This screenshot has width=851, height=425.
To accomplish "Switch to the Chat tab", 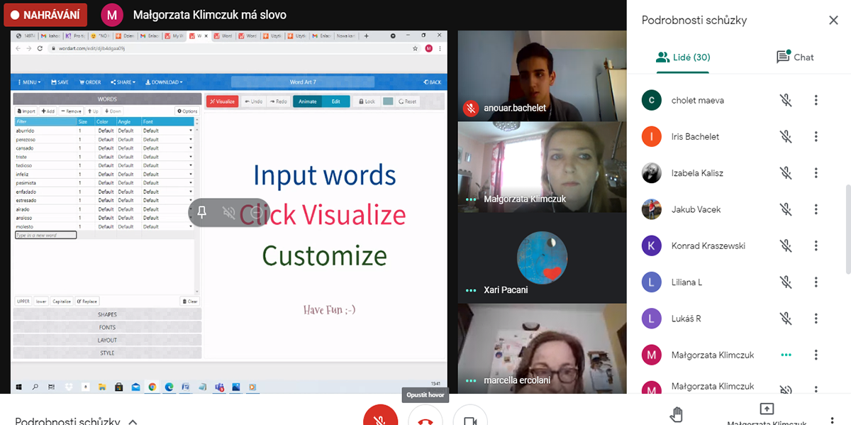I will click(x=795, y=57).
